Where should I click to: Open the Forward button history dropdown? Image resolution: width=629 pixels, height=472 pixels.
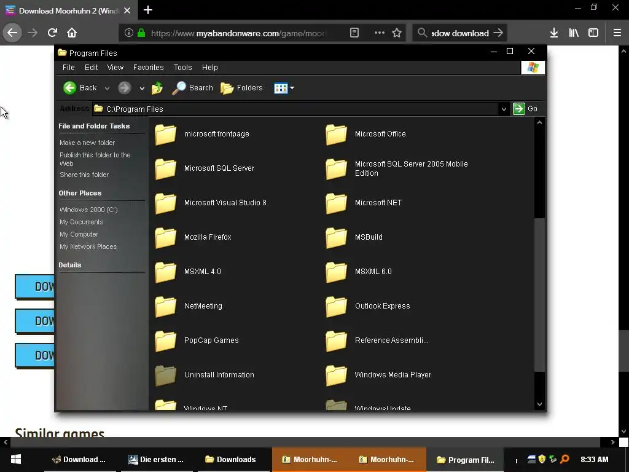142,88
